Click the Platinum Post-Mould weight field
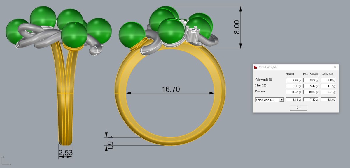 click(x=328, y=92)
